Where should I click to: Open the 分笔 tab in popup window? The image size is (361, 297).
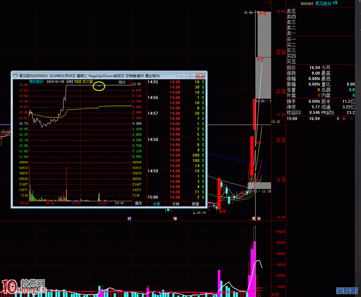click(156, 204)
